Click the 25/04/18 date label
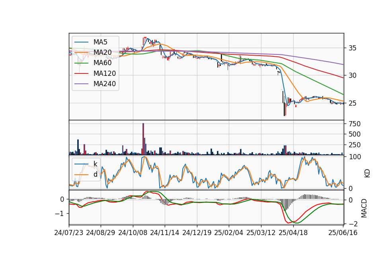 point(293,233)
